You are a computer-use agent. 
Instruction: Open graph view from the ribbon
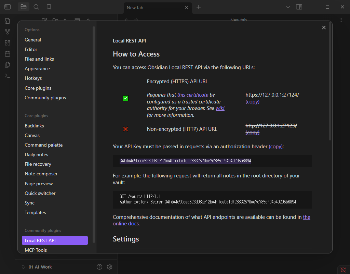(8, 32)
